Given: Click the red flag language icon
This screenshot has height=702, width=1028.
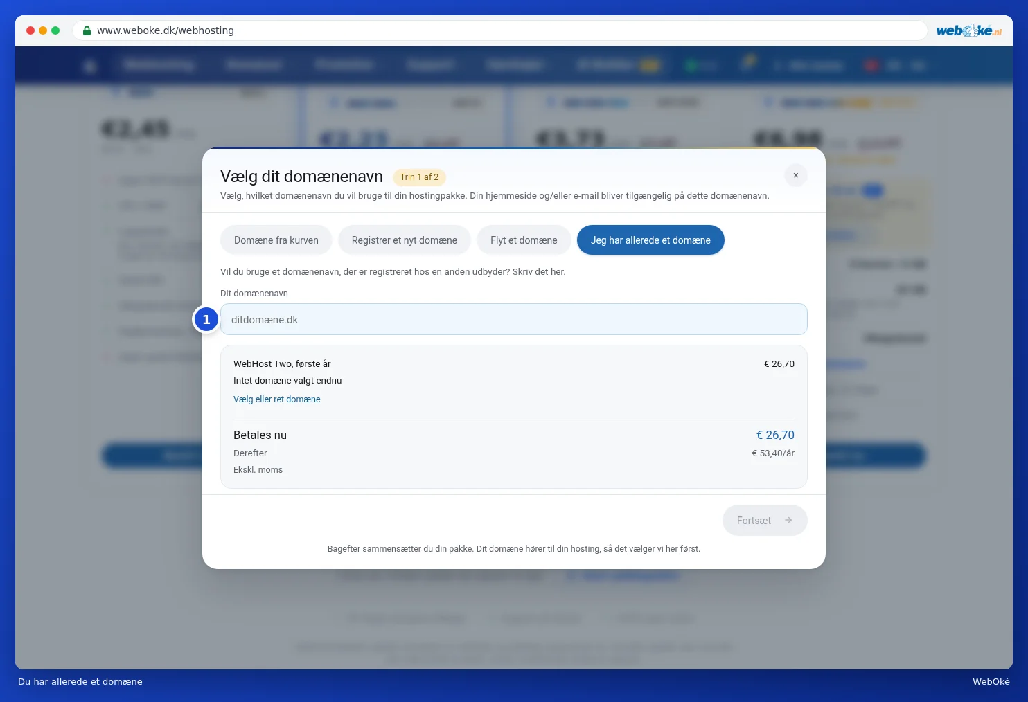Looking at the screenshot, I should point(871,66).
